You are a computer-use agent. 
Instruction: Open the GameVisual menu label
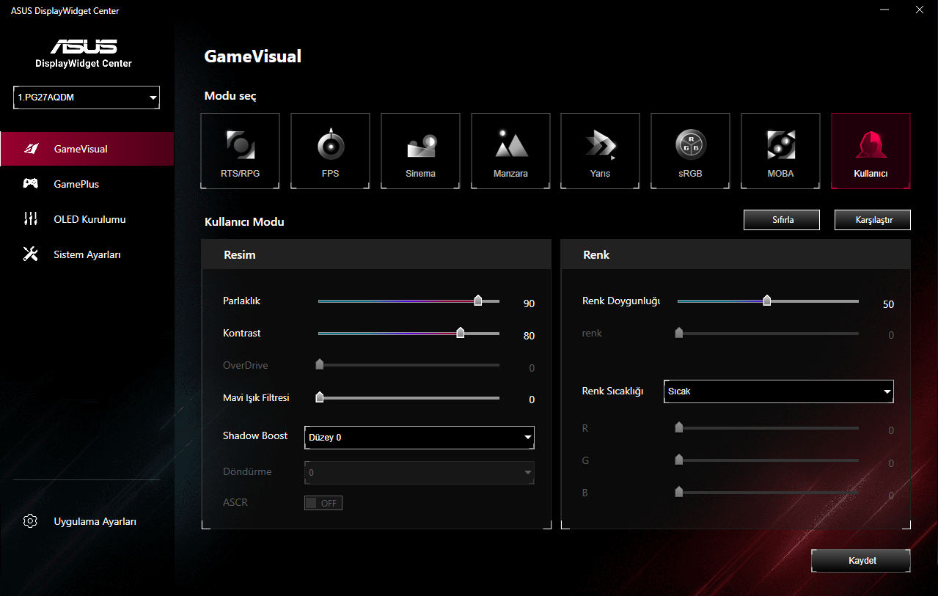[81, 149]
